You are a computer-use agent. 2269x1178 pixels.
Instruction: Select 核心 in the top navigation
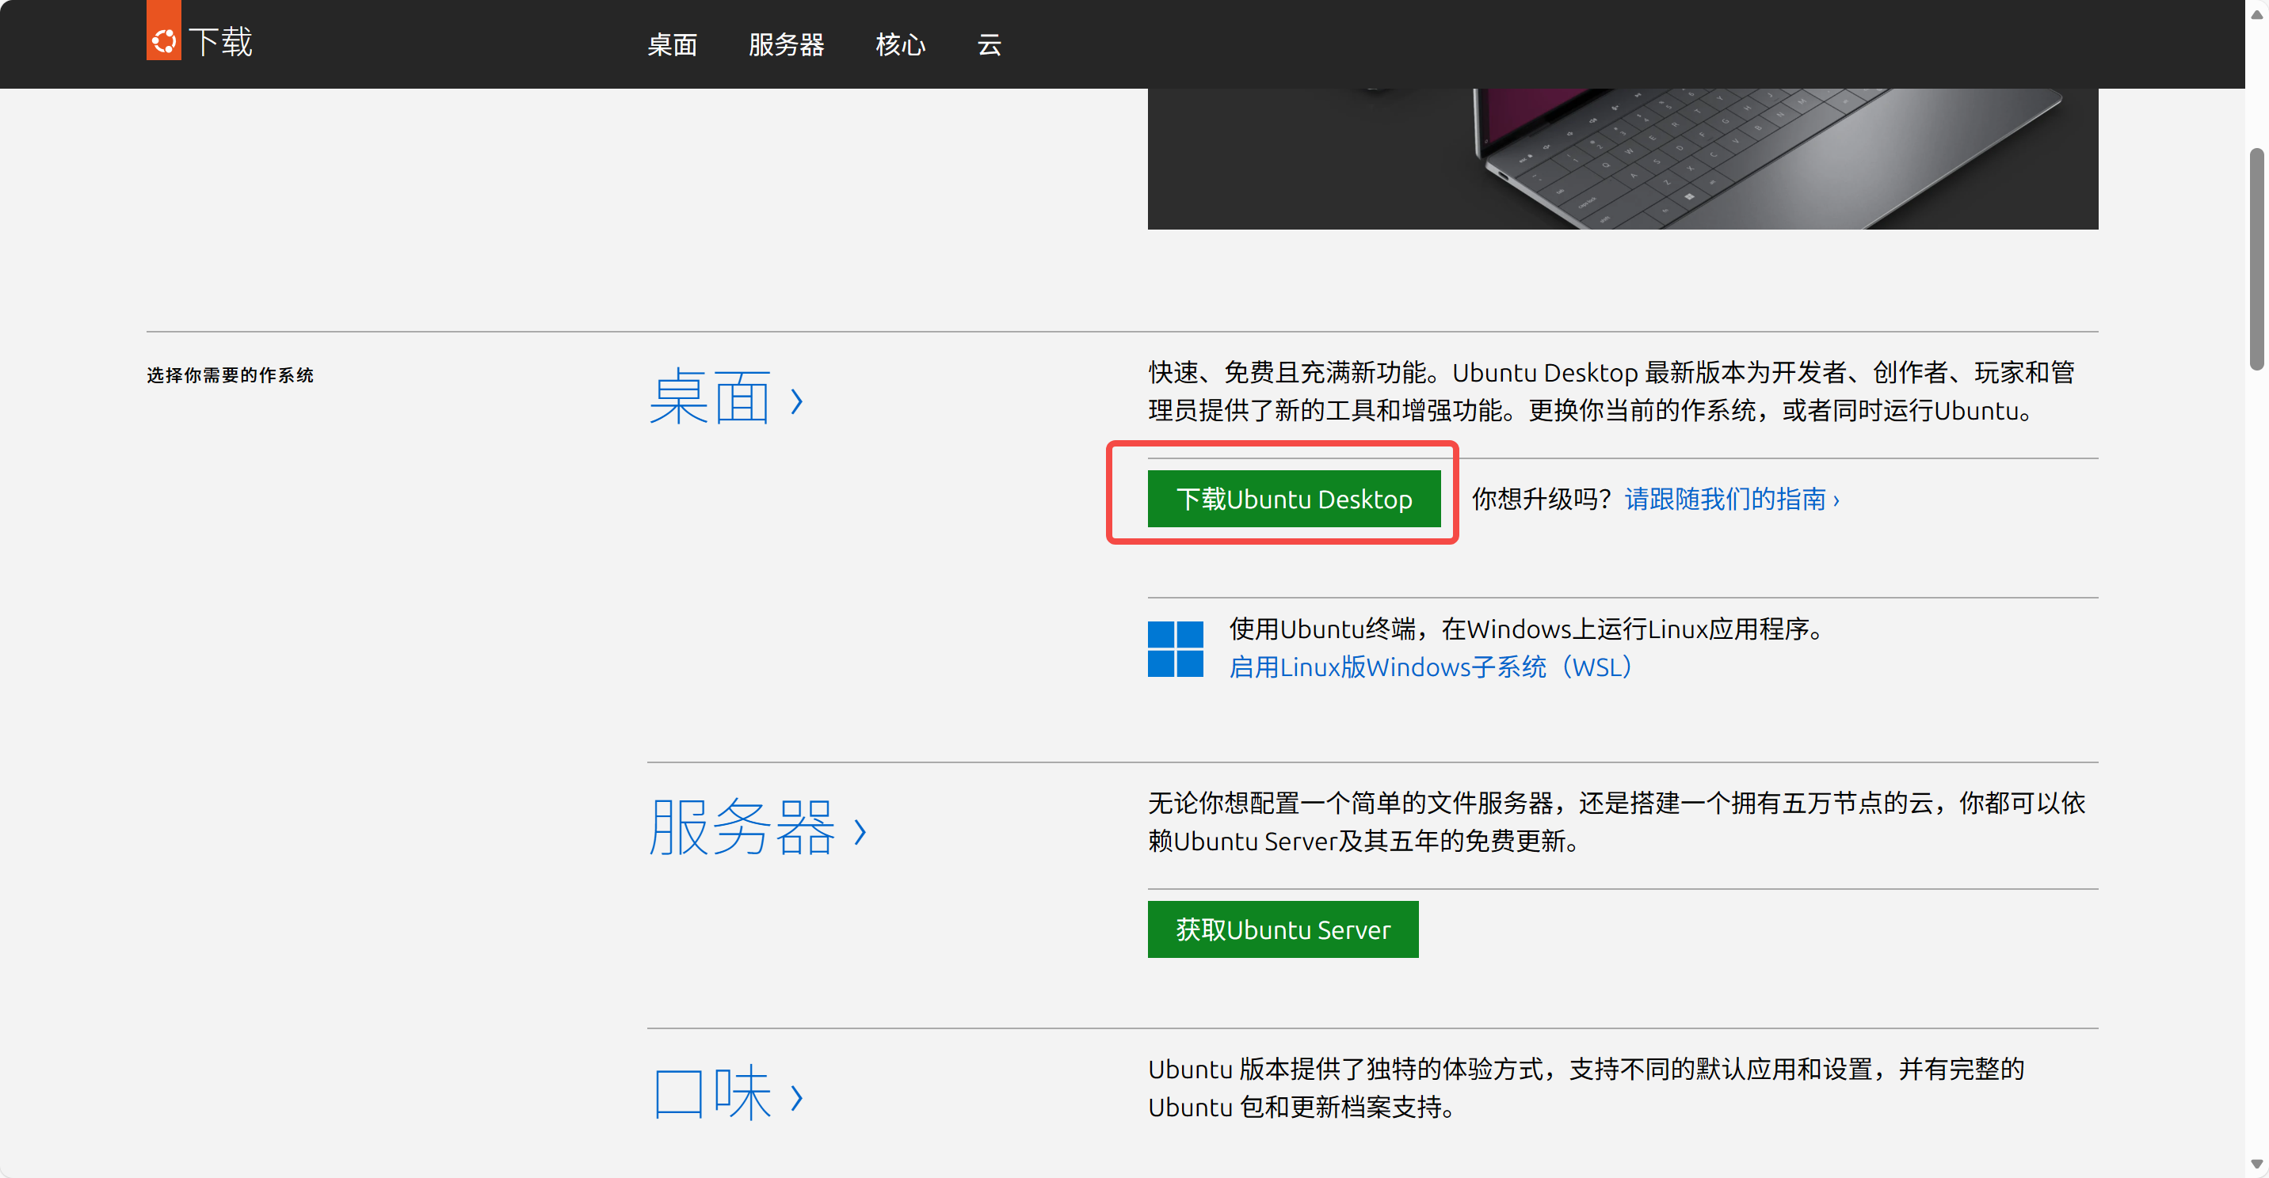(899, 45)
